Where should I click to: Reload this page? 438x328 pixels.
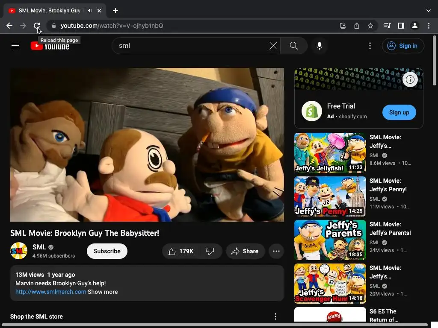tap(37, 26)
